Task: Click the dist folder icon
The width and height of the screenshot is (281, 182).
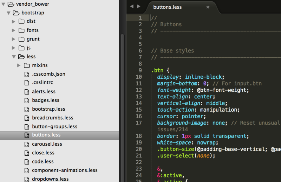Action: 21,21
